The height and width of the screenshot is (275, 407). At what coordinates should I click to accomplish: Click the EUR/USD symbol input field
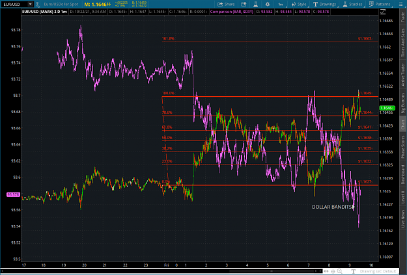(x=14, y=4)
